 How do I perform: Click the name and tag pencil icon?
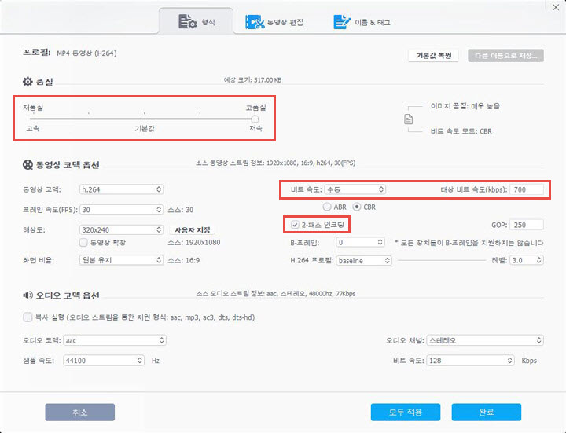point(342,22)
